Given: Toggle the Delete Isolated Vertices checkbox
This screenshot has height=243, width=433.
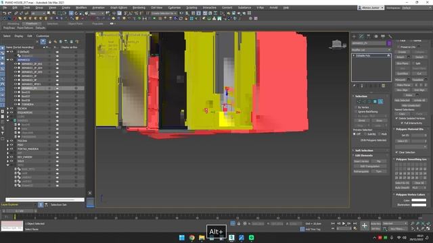Looking at the screenshot, I should pos(397,118).
